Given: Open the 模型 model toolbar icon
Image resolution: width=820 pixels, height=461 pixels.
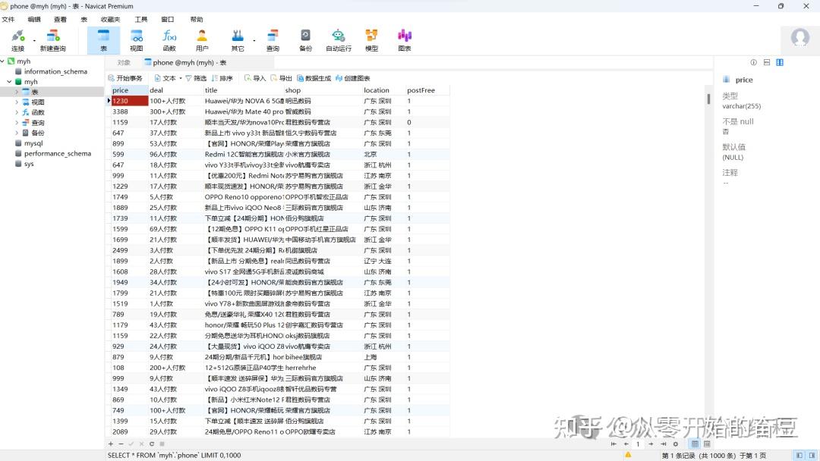Looking at the screenshot, I should click(371, 40).
